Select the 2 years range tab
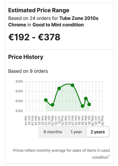The width and height of the screenshot is (118, 166). pyautogui.click(x=98, y=132)
